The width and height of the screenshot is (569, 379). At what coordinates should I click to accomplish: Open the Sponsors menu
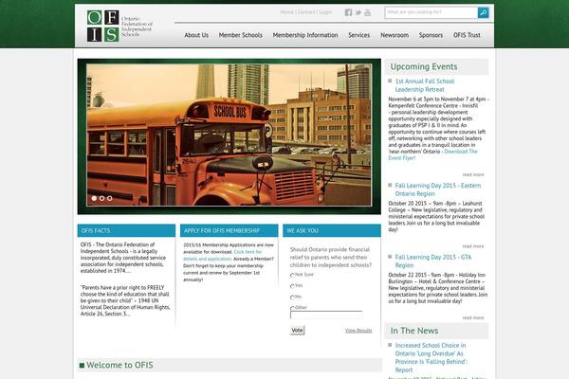point(431,35)
